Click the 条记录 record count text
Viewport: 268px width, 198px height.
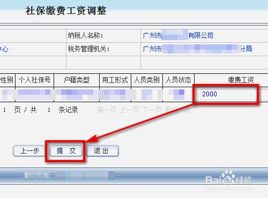(68, 110)
